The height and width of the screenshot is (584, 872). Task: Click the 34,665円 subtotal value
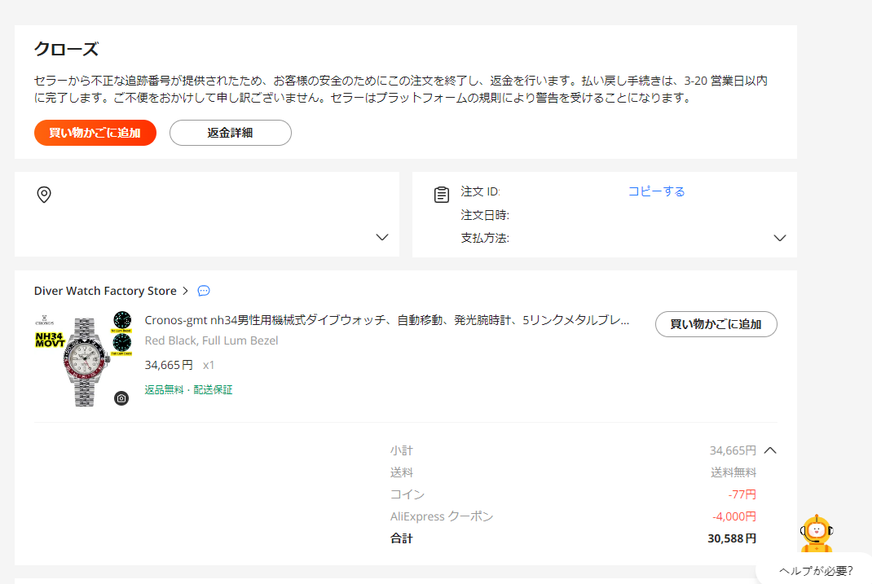click(x=733, y=450)
